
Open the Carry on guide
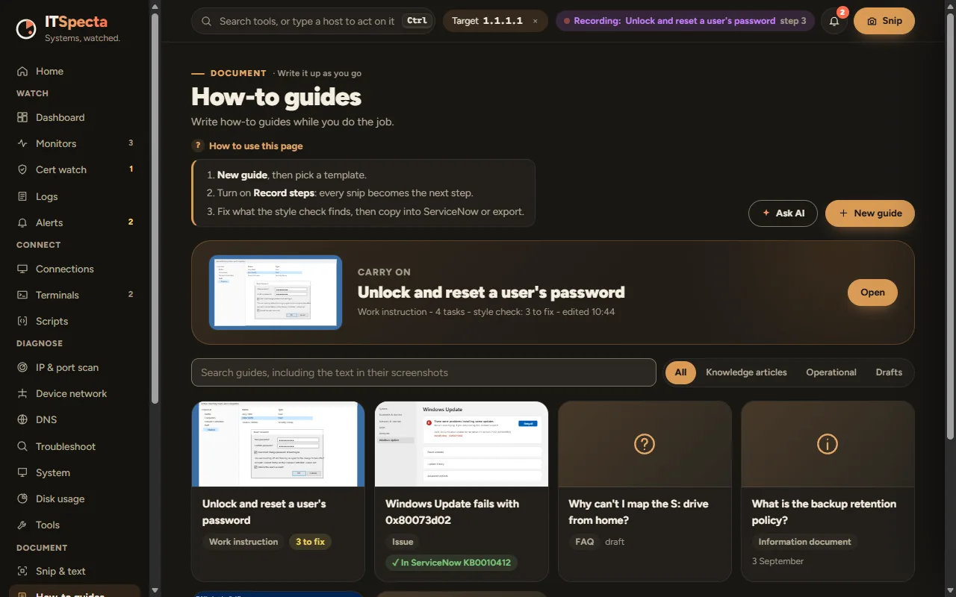872,293
